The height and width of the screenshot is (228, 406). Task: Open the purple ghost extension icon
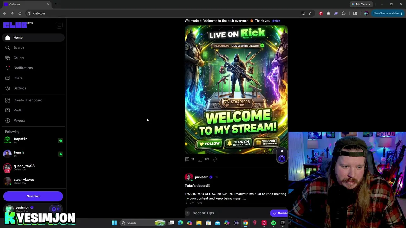coord(336,13)
